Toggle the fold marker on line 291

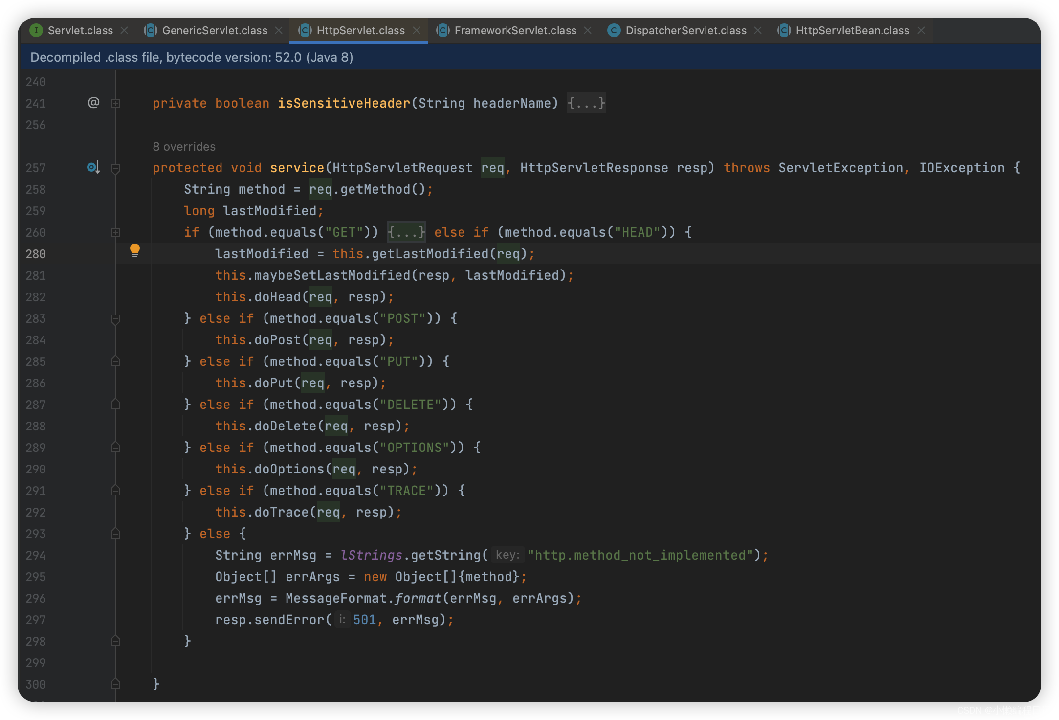(115, 491)
